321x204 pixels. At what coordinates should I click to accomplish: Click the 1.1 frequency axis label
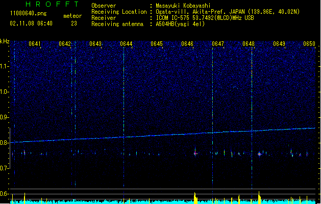[5, 66]
